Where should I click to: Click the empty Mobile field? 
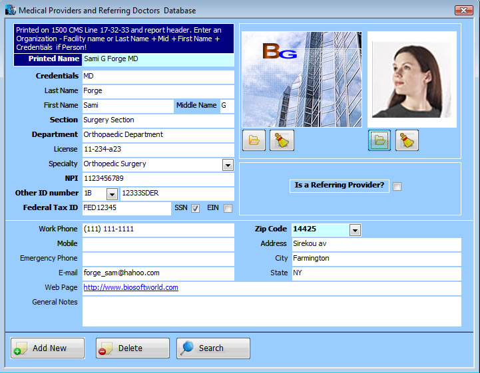click(158, 245)
